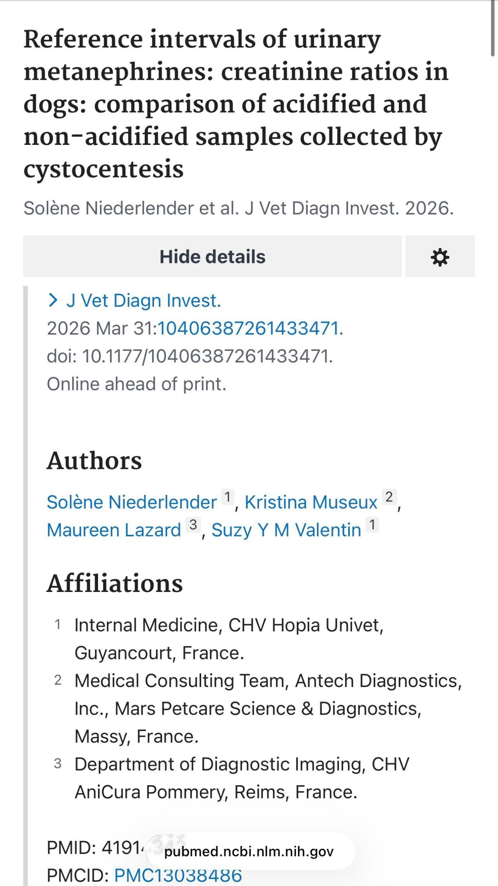Tap the pubmed.ncbi.nlm.nih.gov address pill
This screenshot has height=886, width=498.
tap(249, 852)
